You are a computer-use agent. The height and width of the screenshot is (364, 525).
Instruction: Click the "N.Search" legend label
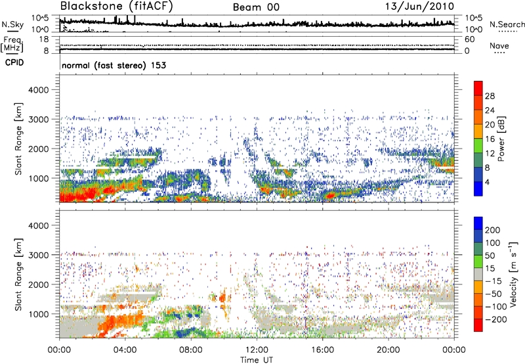click(x=507, y=24)
